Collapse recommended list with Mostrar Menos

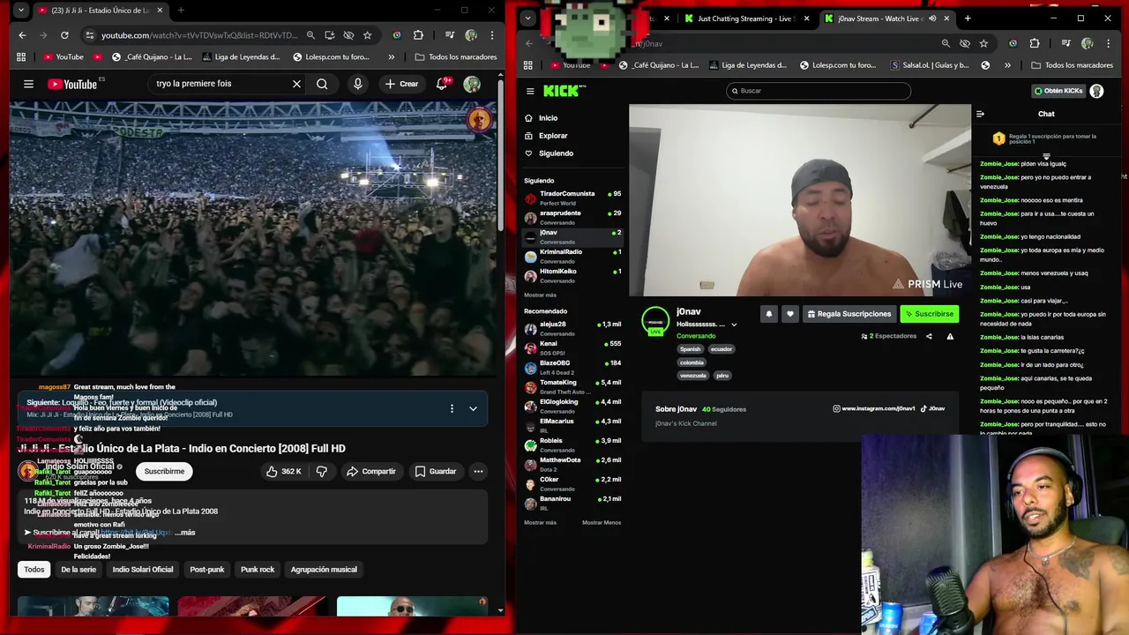click(602, 522)
